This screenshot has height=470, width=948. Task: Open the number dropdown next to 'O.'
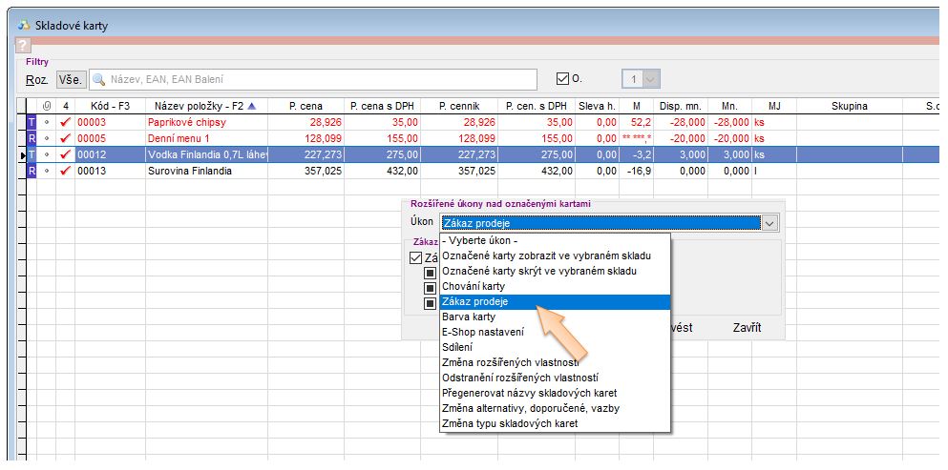[652, 80]
